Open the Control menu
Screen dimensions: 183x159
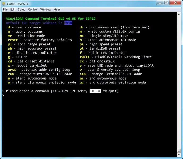point(33,10)
